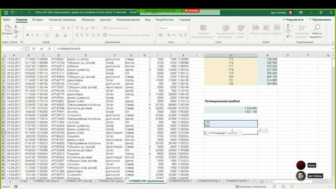Click the cell Borders icon
336x189 pixels.
click(47, 35)
